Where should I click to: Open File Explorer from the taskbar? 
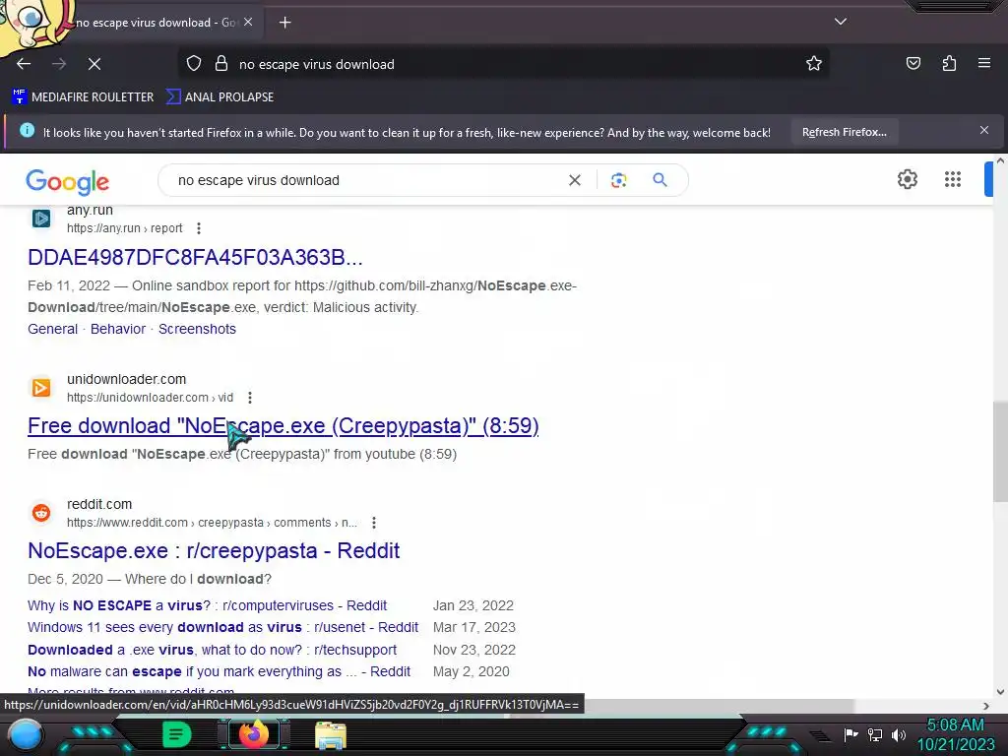(331, 734)
